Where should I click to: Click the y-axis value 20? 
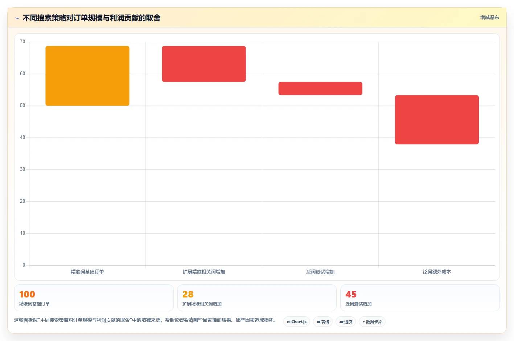22,201
